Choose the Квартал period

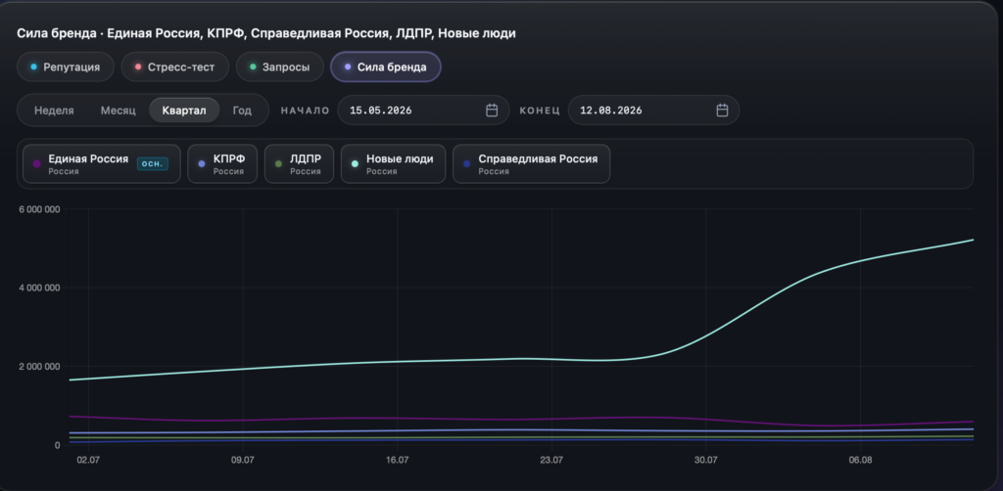coord(184,111)
